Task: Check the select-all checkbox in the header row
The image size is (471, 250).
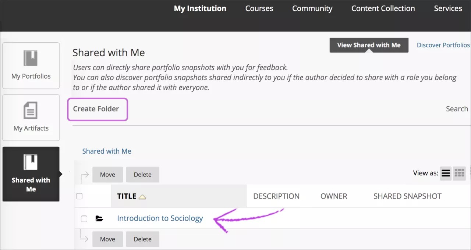Action: pyautogui.click(x=79, y=196)
